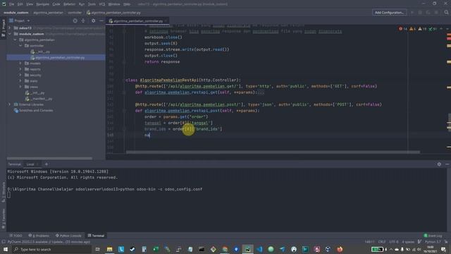
Task: Open the Tools menu
Action: [x=92, y=4]
